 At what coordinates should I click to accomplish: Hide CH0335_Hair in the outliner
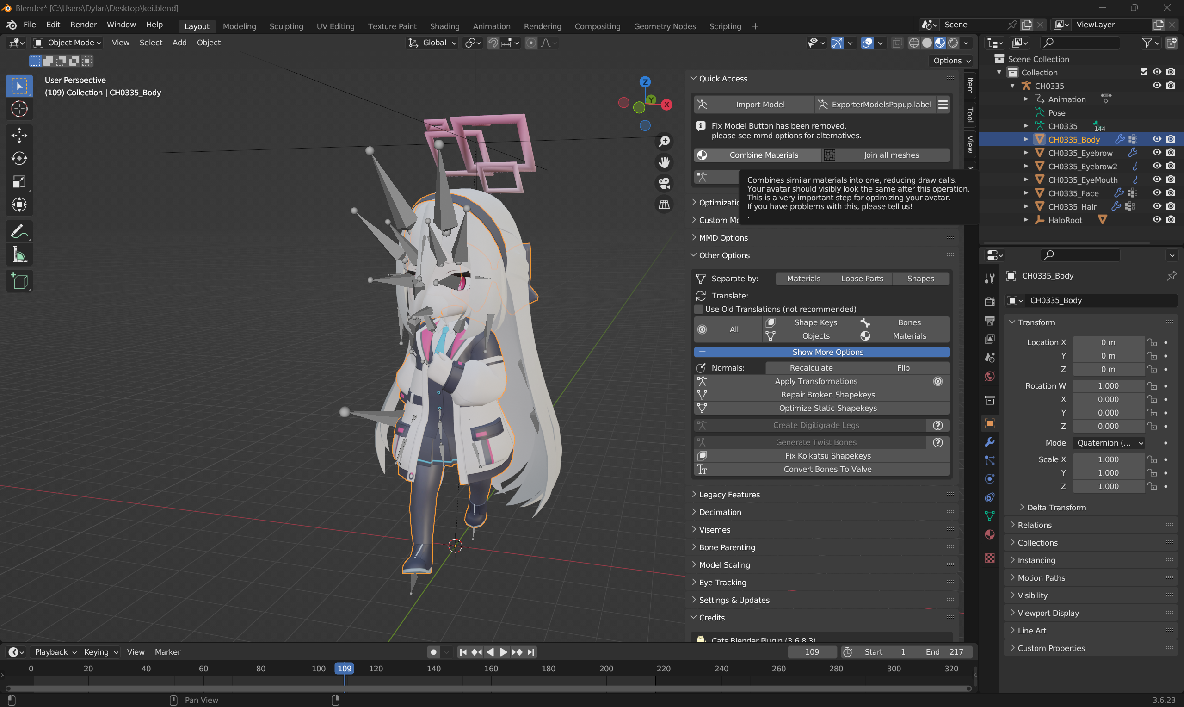1156,206
